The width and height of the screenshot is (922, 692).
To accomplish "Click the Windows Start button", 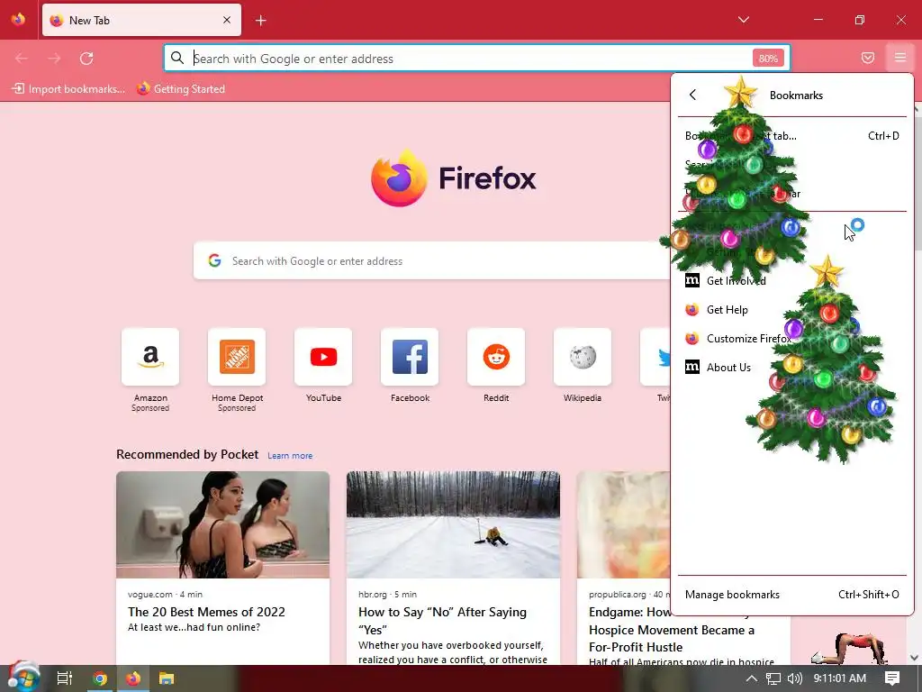I will (23, 678).
